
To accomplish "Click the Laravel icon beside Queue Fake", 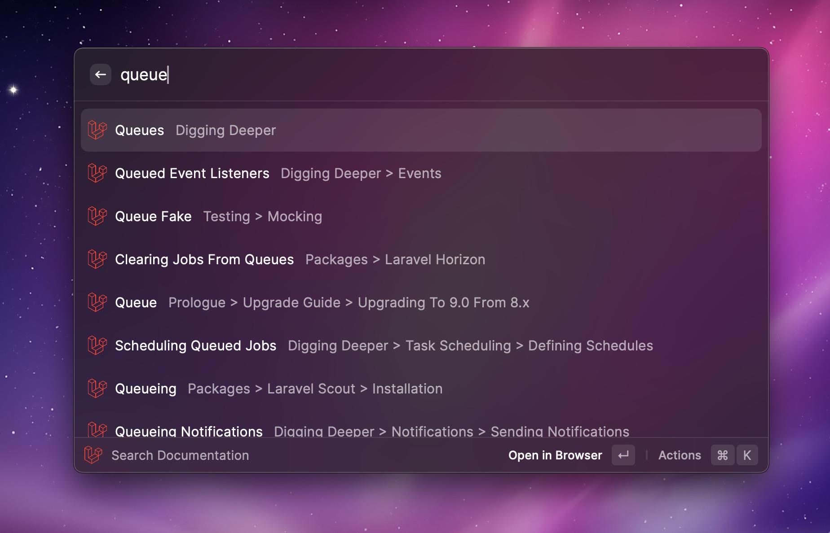I will click(97, 216).
